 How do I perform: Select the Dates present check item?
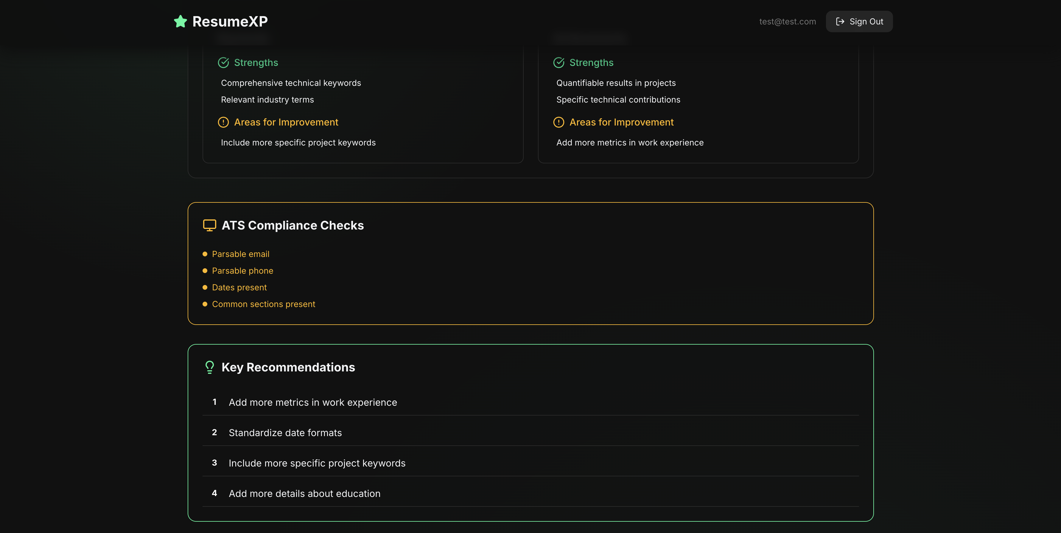(x=239, y=288)
